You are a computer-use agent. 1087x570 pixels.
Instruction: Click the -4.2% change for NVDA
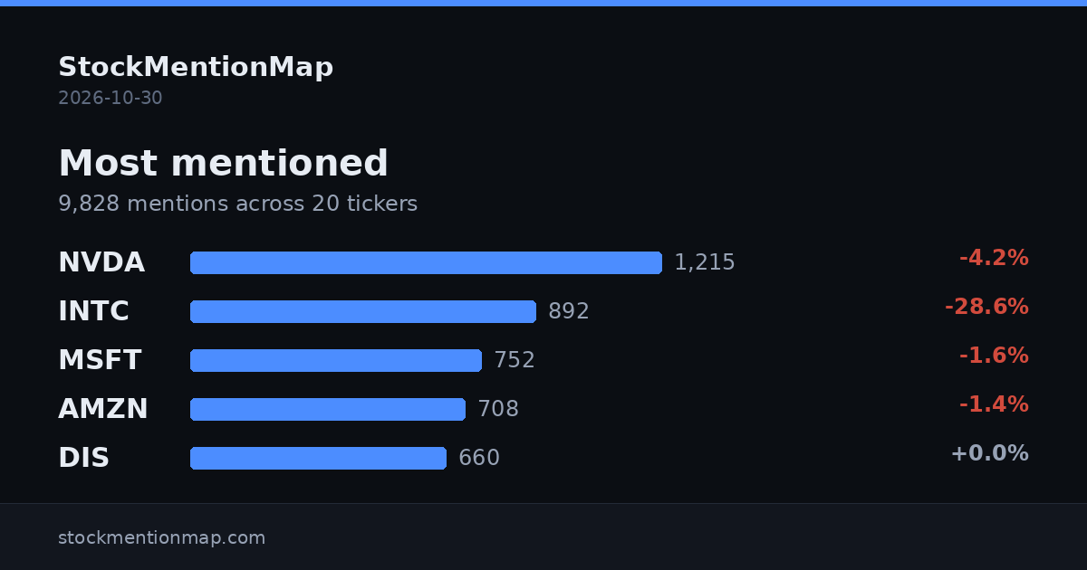[994, 259]
